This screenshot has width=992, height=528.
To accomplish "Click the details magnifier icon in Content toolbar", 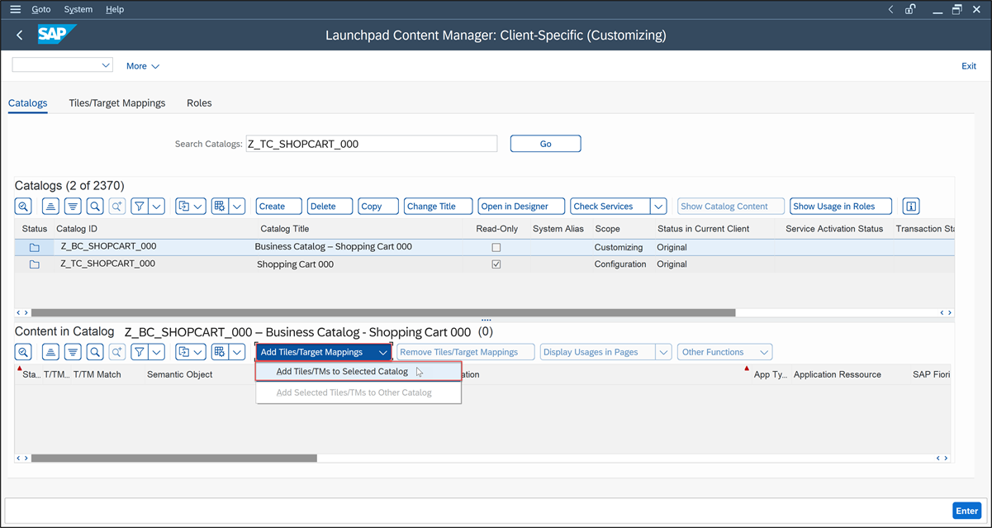I will (24, 352).
